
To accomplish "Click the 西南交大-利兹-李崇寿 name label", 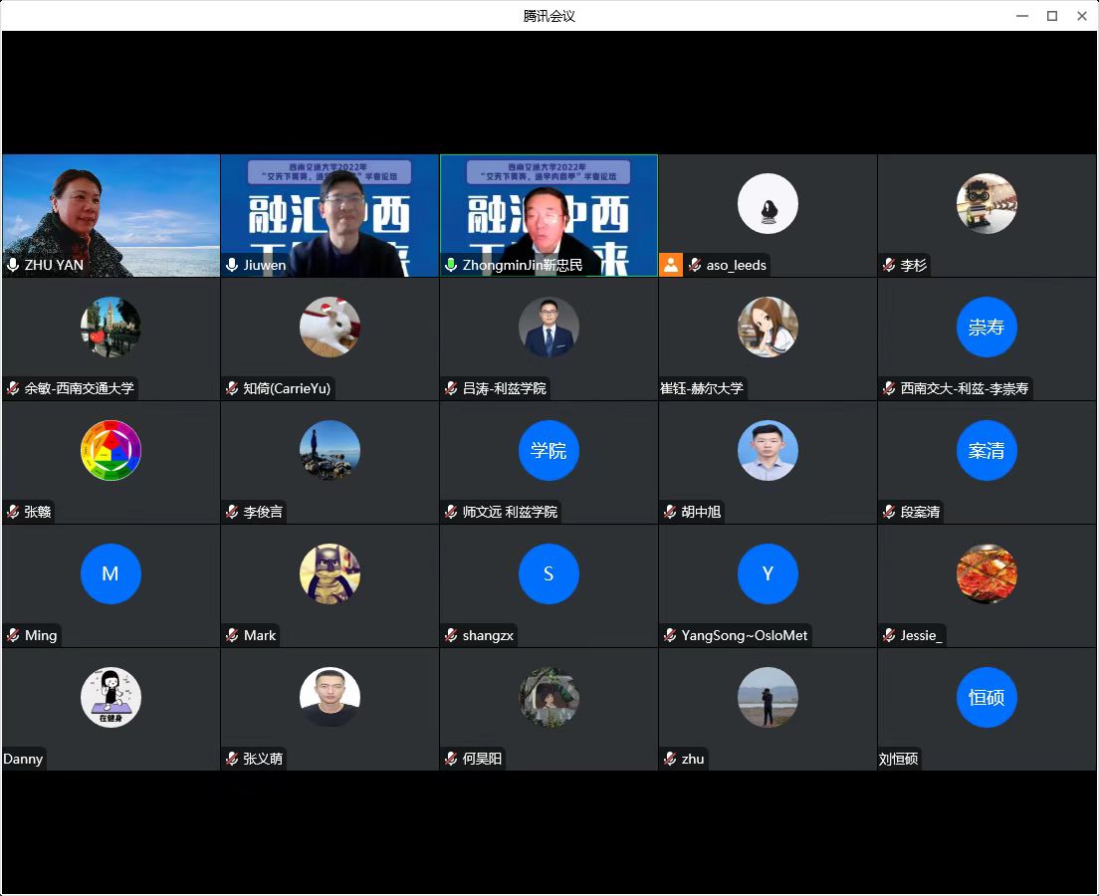I will 964,388.
